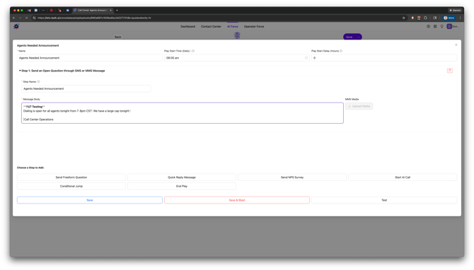Click the blue Save button at the bottom
The width and height of the screenshot is (474, 270).
coord(90,200)
